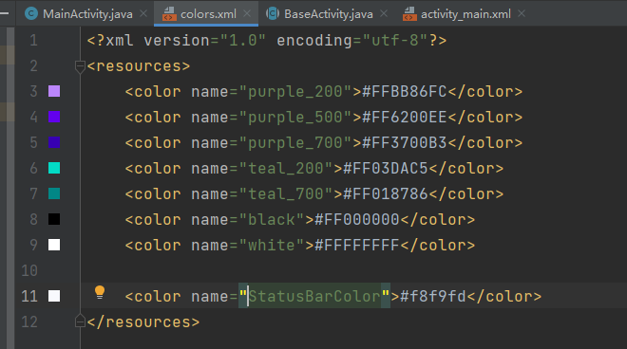Click the #FF3700B3 hex value
This screenshot has height=349, width=627.
pos(405,142)
